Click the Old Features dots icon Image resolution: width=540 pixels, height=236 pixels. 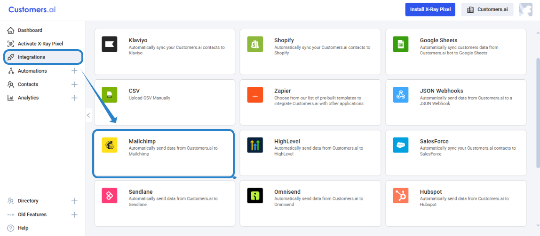11,214
